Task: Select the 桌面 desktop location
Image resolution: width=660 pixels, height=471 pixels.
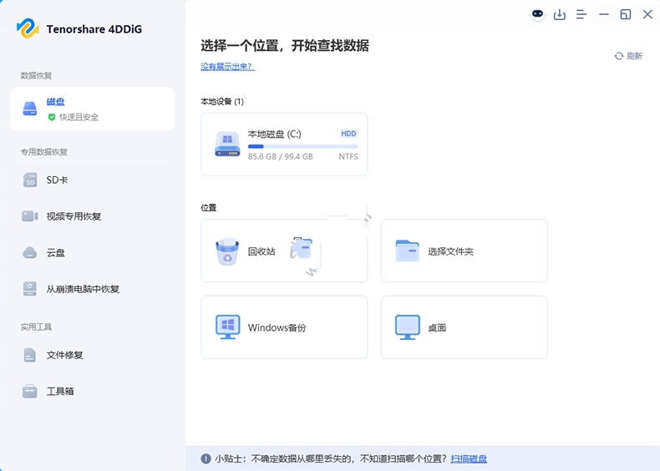Action: pos(464,327)
